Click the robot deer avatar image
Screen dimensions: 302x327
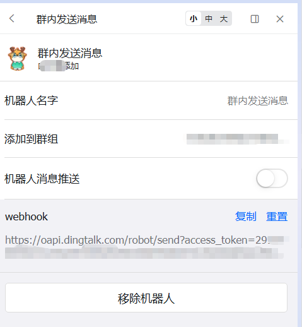coord(18,58)
